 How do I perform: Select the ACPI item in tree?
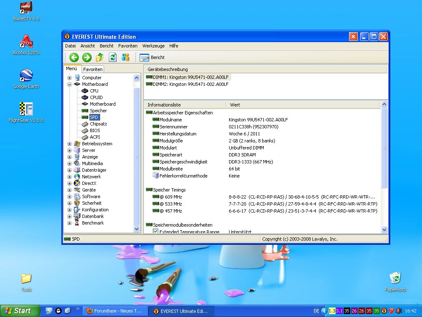point(95,137)
